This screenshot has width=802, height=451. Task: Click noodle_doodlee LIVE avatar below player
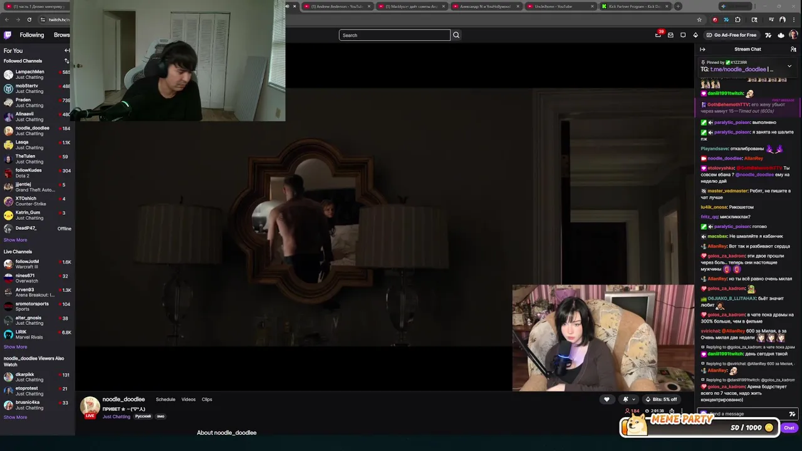pos(90,407)
